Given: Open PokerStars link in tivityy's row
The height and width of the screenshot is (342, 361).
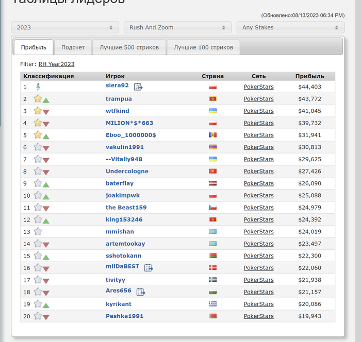Looking at the screenshot, I should click(259, 280).
